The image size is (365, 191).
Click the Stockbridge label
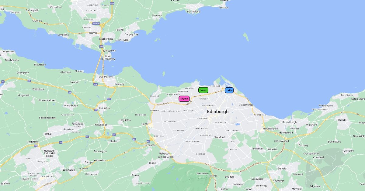coord(208,105)
